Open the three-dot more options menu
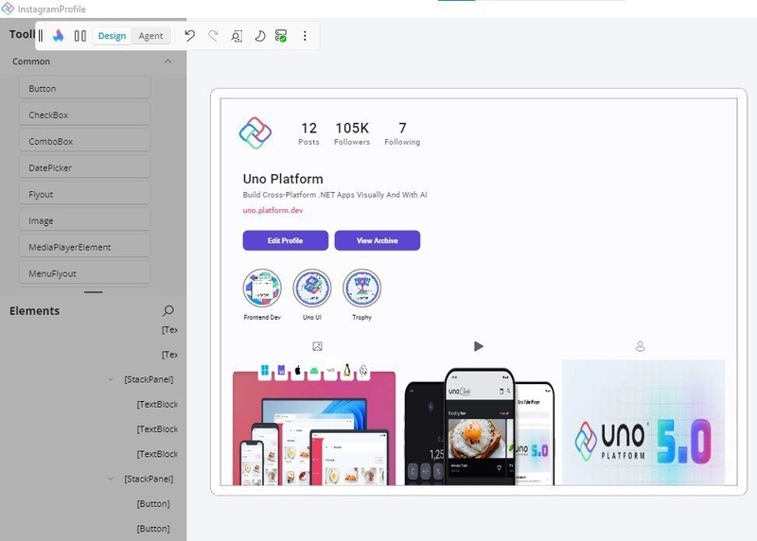 pos(305,36)
